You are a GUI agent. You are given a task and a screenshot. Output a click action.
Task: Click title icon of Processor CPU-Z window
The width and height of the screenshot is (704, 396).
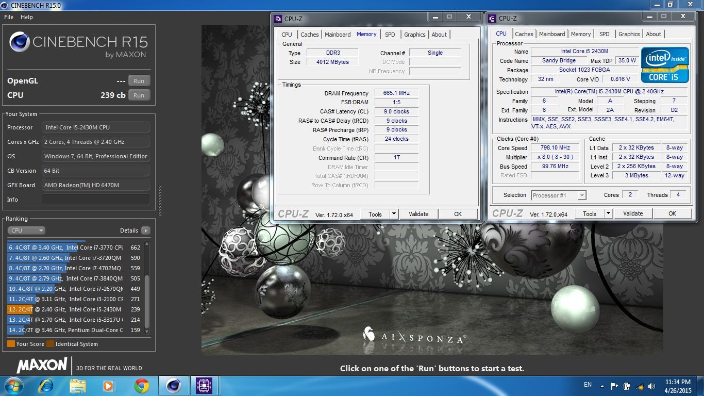[x=492, y=19]
